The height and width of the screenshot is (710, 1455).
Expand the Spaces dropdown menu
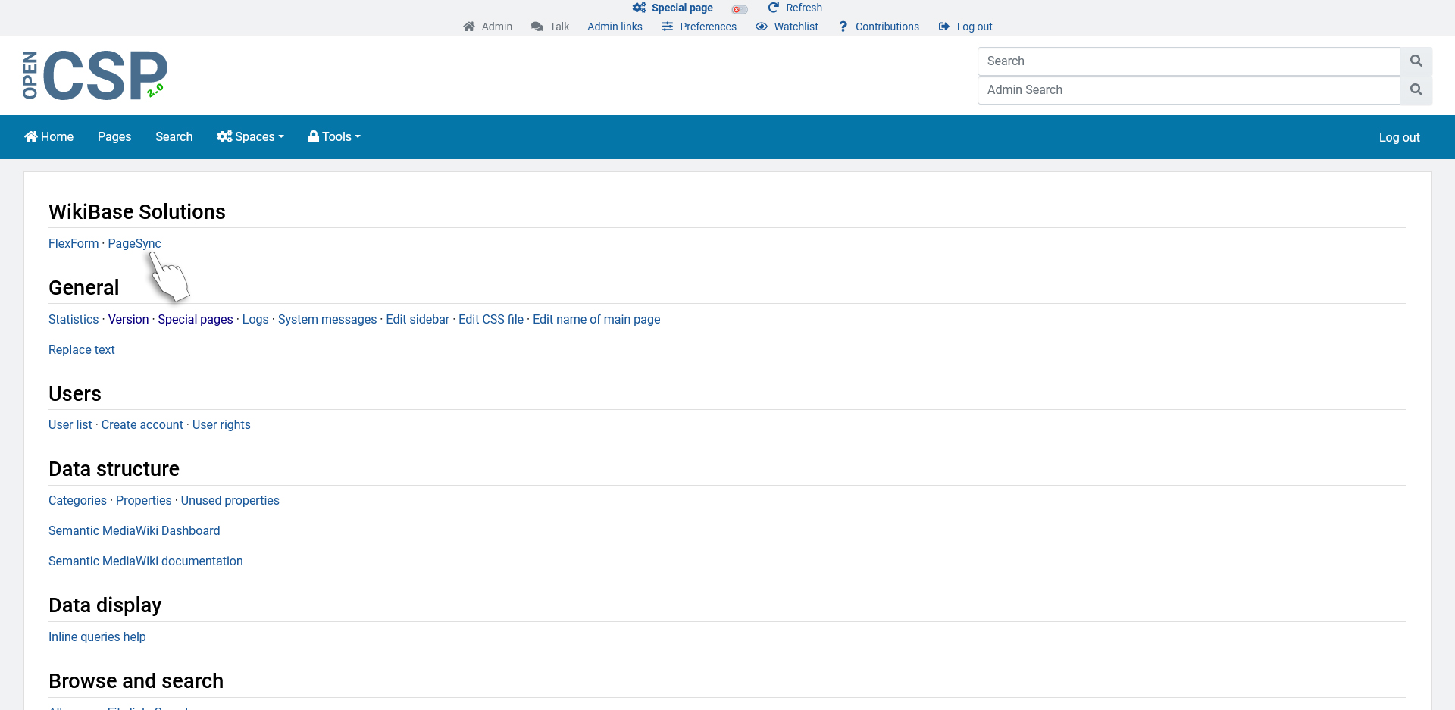[x=250, y=136]
